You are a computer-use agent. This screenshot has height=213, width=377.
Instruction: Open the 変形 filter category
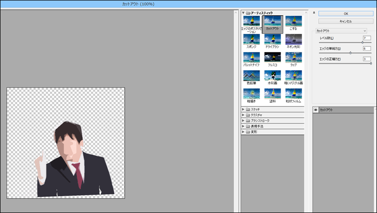tap(243, 132)
